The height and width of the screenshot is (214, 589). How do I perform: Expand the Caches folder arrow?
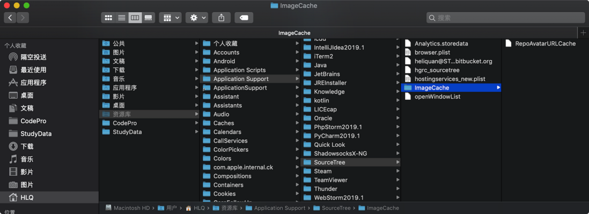[297, 123]
